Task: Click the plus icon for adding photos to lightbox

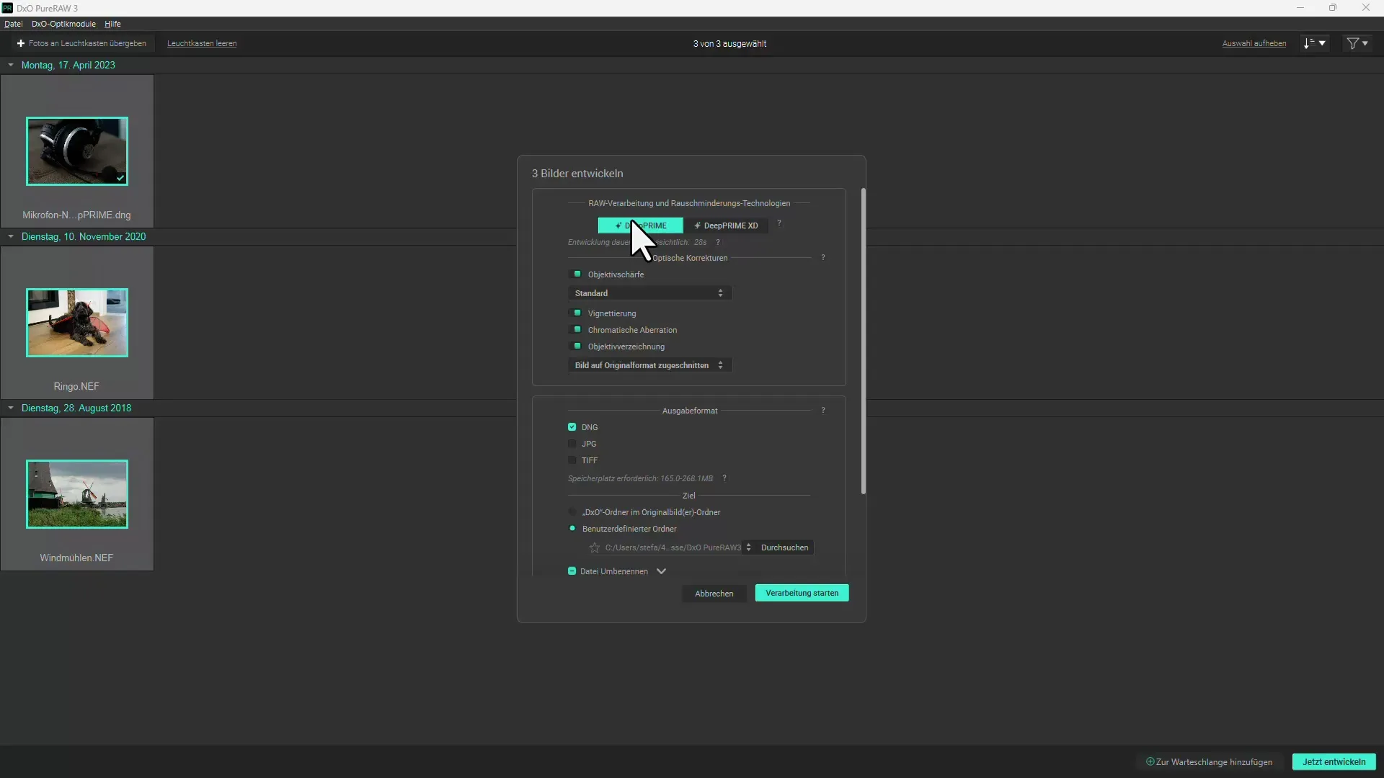Action: tap(21, 44)
